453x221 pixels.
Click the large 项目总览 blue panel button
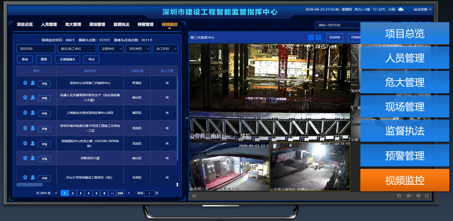pos(405,33)
